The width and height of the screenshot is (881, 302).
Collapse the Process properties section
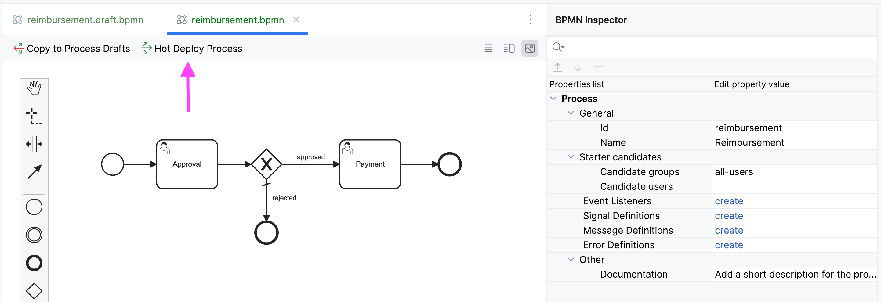[553, 99]
